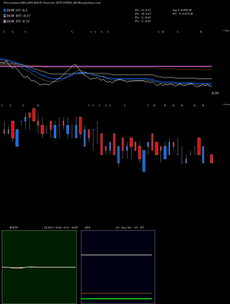Screen dimensions: 230x304
Task: Click the white DOW MT legend swatch
Action: pyautogui.click(x=5, y=16)
